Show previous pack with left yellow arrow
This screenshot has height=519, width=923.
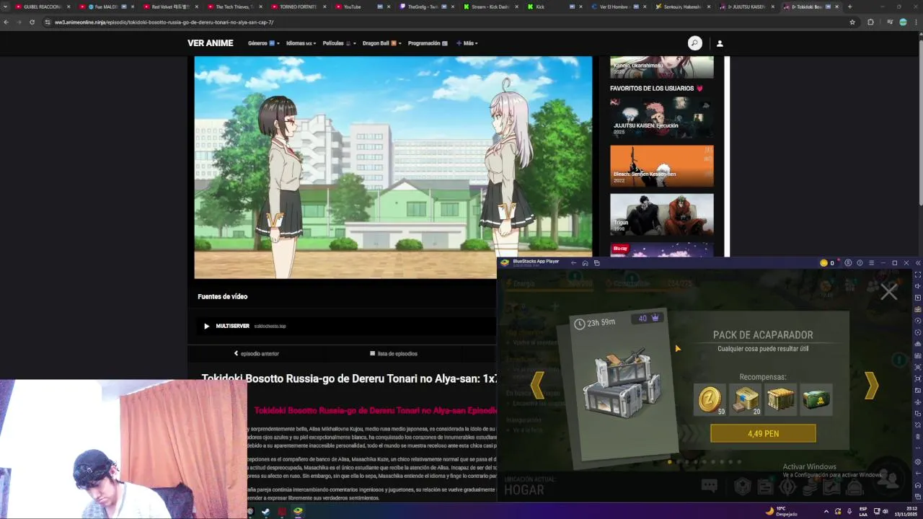click(x=537, y=386)
